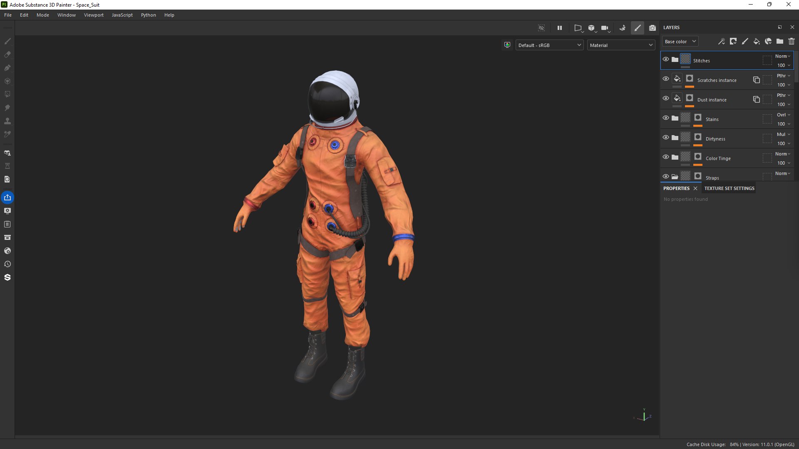This screenshot has width=799, height=449.
Task: Open the File menu
Action: click(8, 15)
